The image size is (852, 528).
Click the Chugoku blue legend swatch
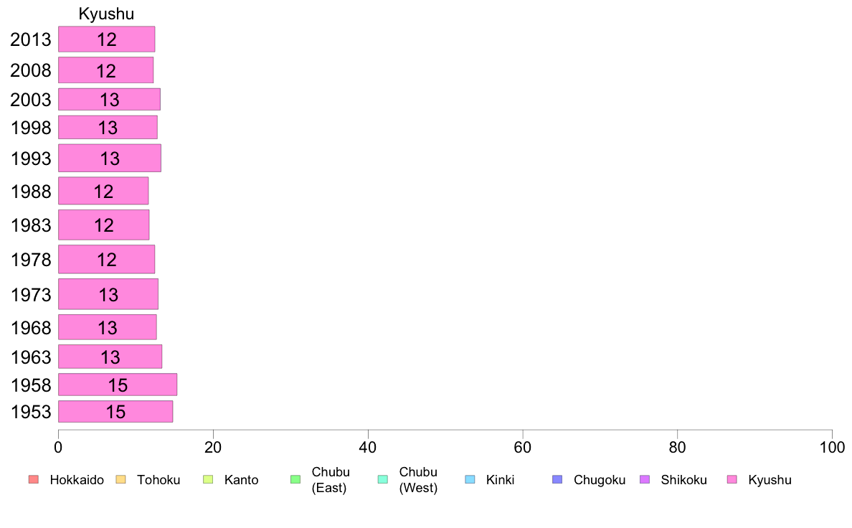557,480
